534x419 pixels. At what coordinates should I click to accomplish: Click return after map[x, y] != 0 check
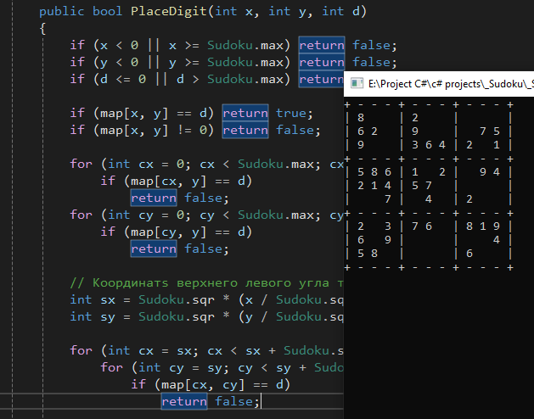point(245,130)
